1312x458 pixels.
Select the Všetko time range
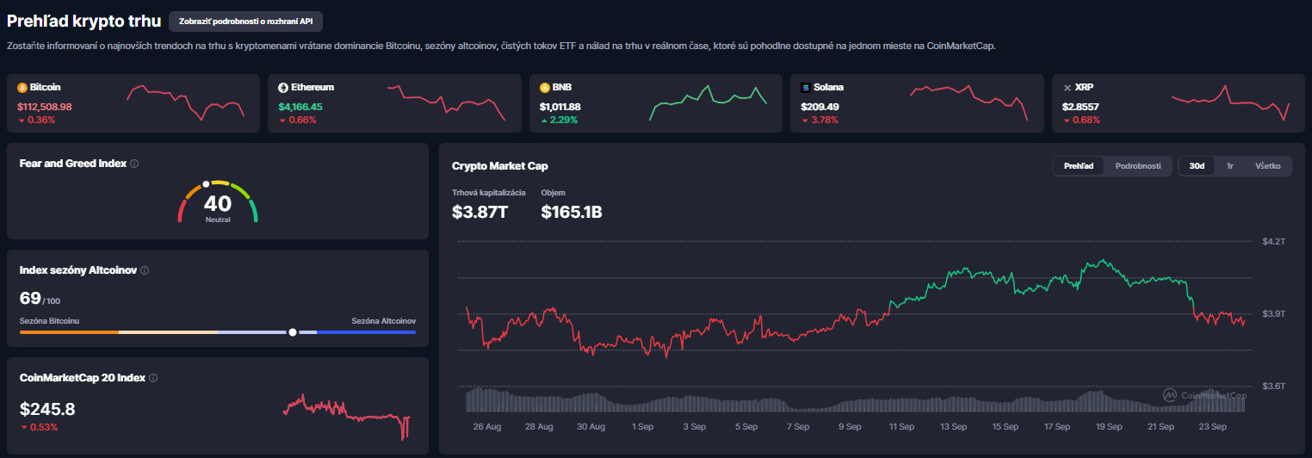point(1268,166)
